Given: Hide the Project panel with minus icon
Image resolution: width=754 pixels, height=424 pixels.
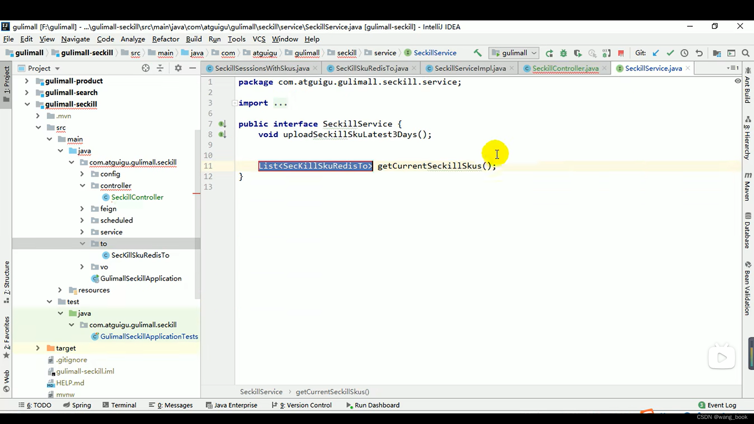Looking at the screenshot, I should click(x=192, y=68).
